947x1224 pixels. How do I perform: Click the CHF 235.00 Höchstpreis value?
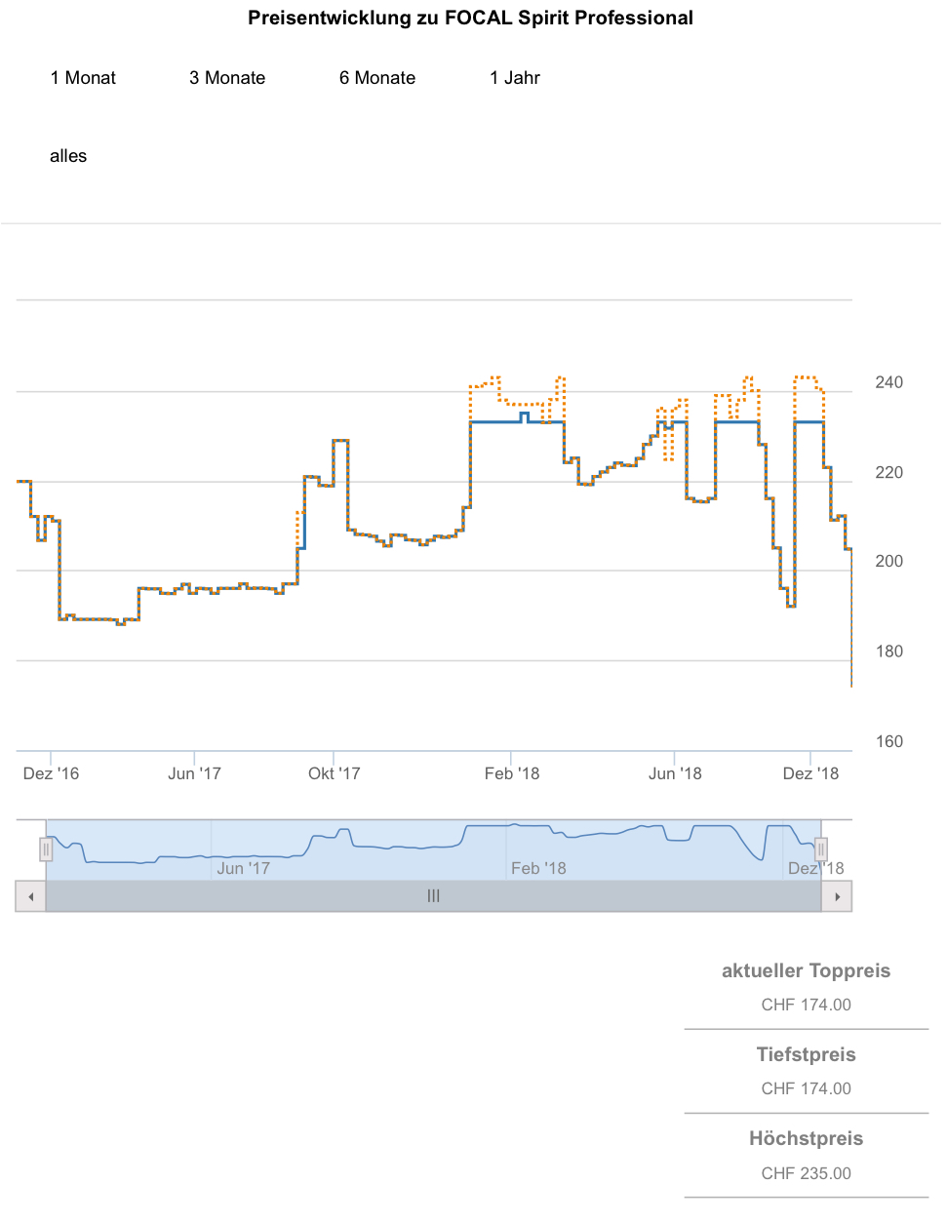pyautogui.click(x=806, y=1173)
